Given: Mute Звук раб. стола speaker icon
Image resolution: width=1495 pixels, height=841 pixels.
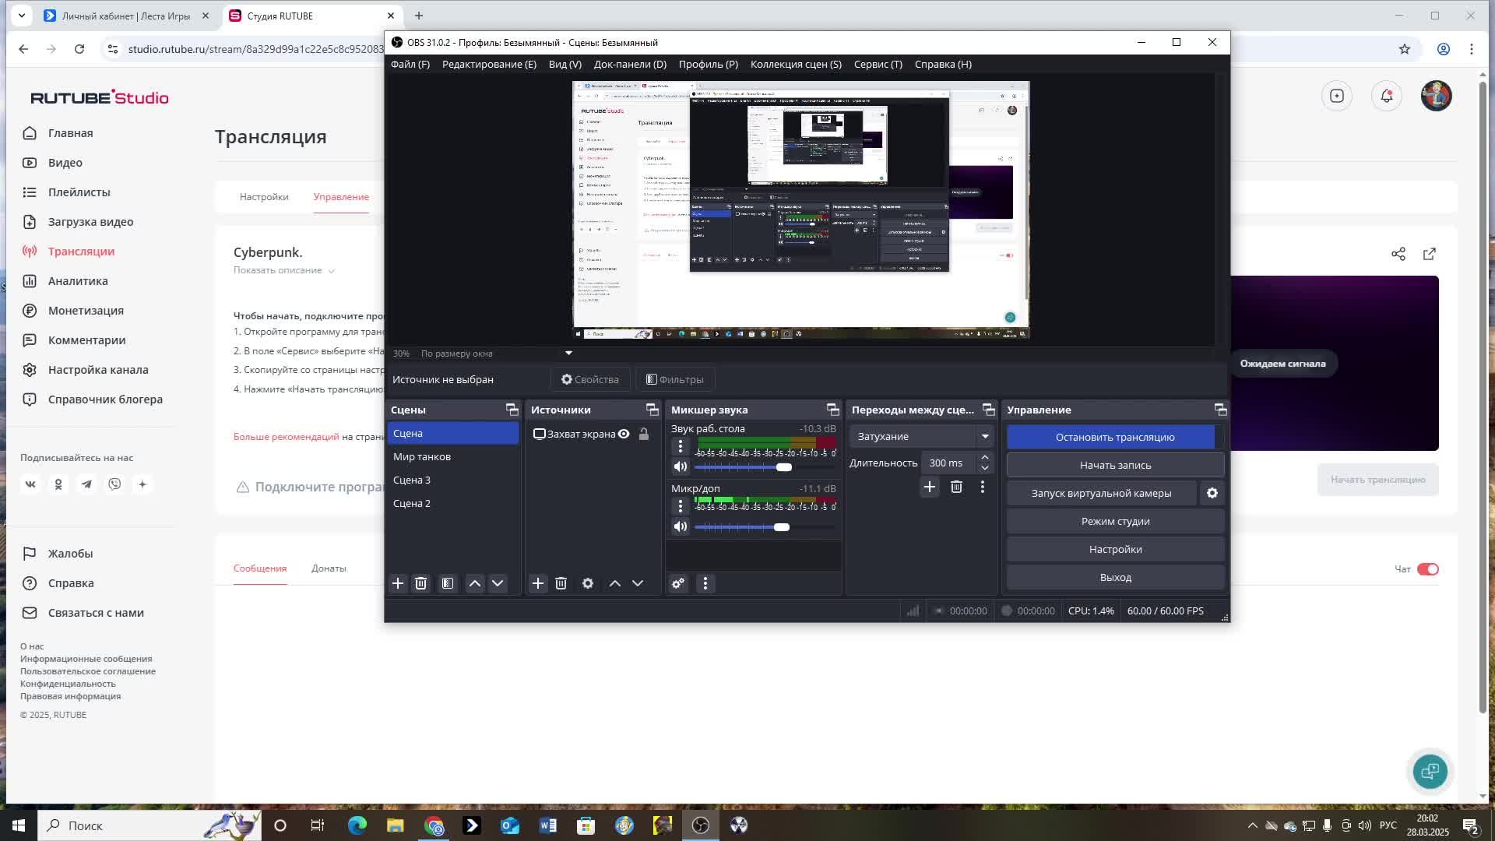Looking at the screenshot, I should point(681,466).
